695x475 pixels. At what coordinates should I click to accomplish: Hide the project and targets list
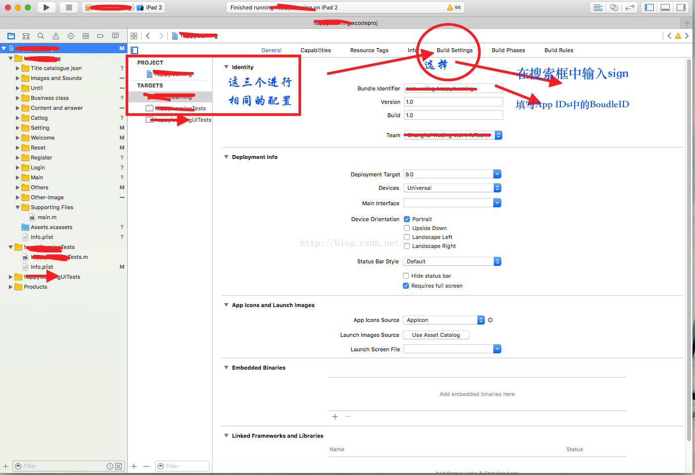pyautogui.click(x=134, y=50)
